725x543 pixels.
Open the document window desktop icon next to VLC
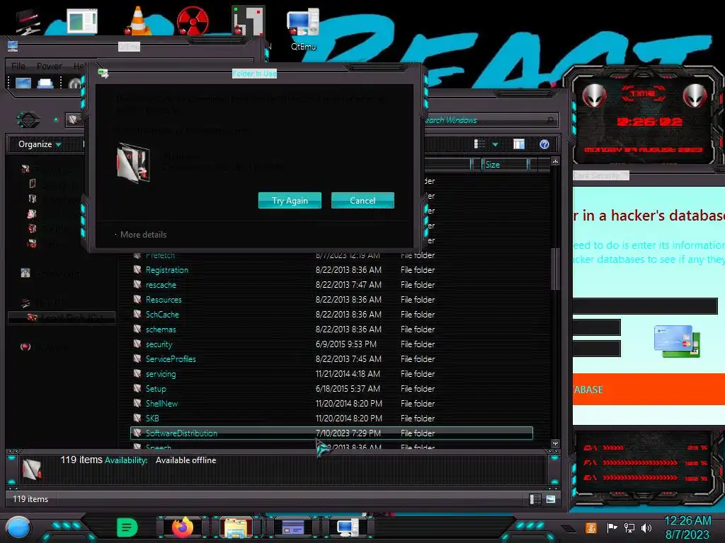[x=82, y=21]
